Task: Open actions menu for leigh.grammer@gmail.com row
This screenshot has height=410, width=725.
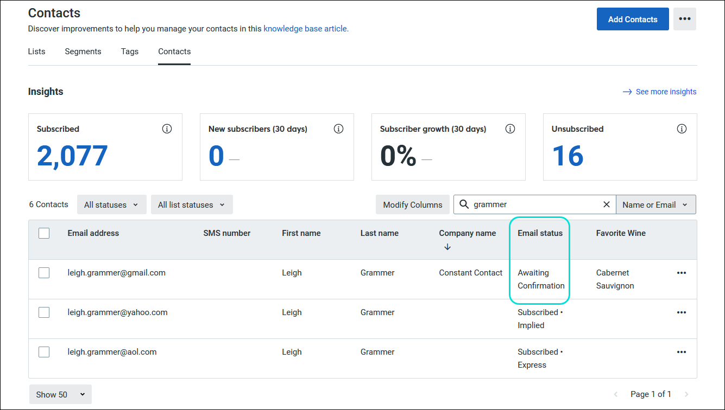Action: (682, 273)
